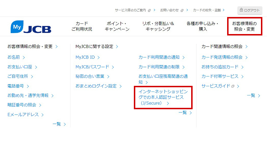Open カードご利用状況 menu
Viewport: 267px width, 155px height.
pos(82,26)
